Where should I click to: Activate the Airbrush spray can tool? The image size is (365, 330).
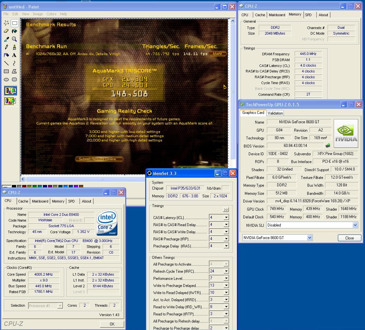click(x=6, y=55)
